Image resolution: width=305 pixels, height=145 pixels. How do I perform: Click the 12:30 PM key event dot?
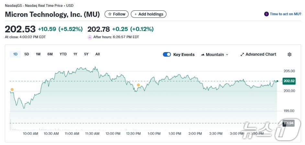138,85
